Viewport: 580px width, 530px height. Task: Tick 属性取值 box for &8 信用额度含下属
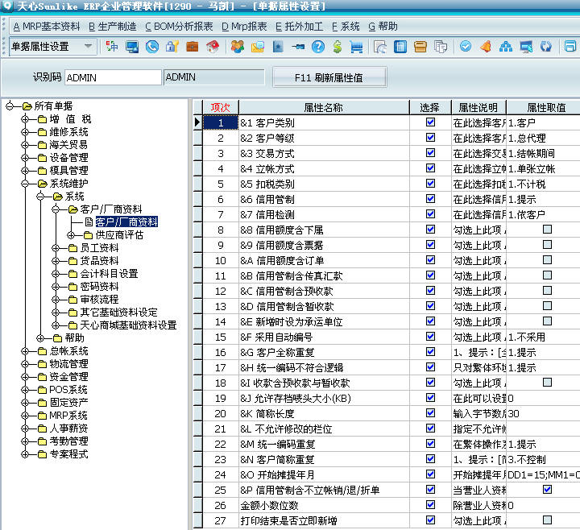click(x=547, y=230)
